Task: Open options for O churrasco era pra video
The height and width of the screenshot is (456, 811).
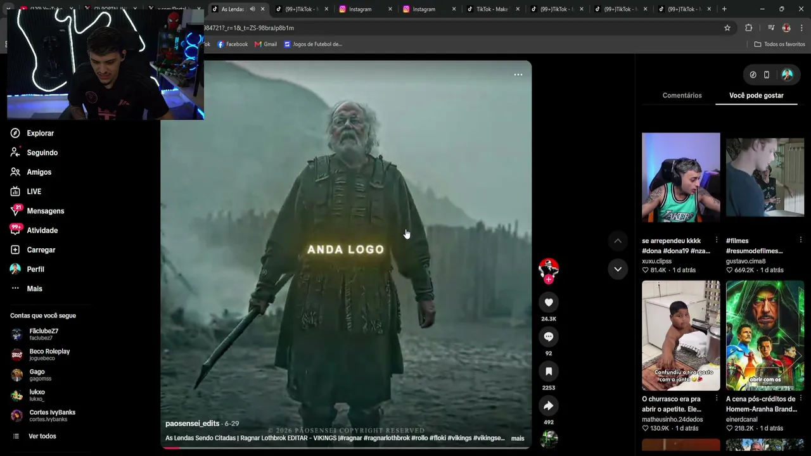Action: tap(717, 398)
